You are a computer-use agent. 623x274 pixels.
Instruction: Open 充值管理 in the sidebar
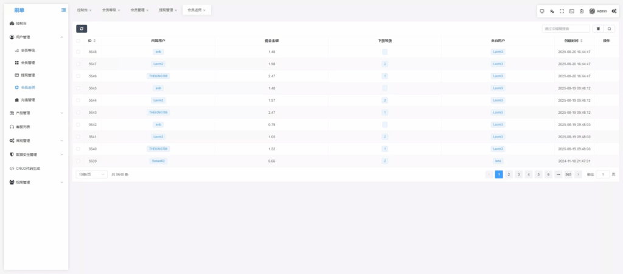(x=28, y=100)
